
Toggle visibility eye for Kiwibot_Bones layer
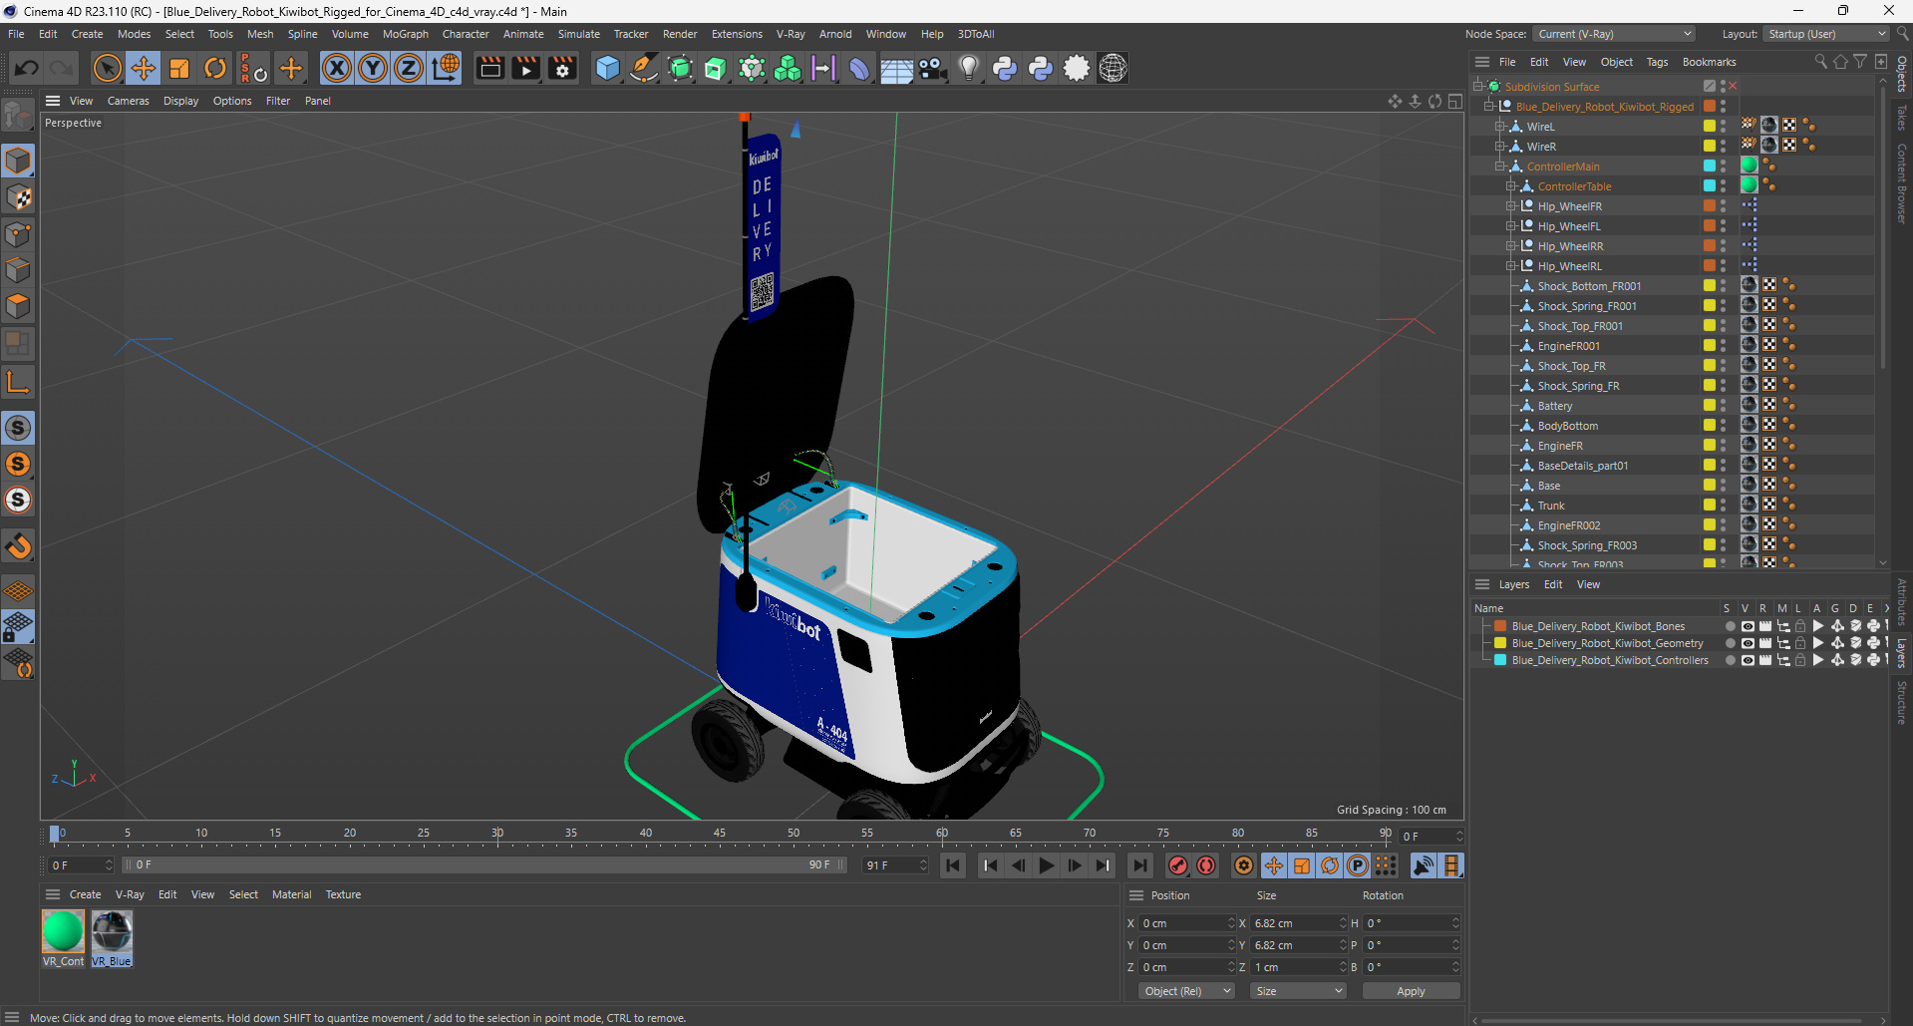coord(1748,626)
